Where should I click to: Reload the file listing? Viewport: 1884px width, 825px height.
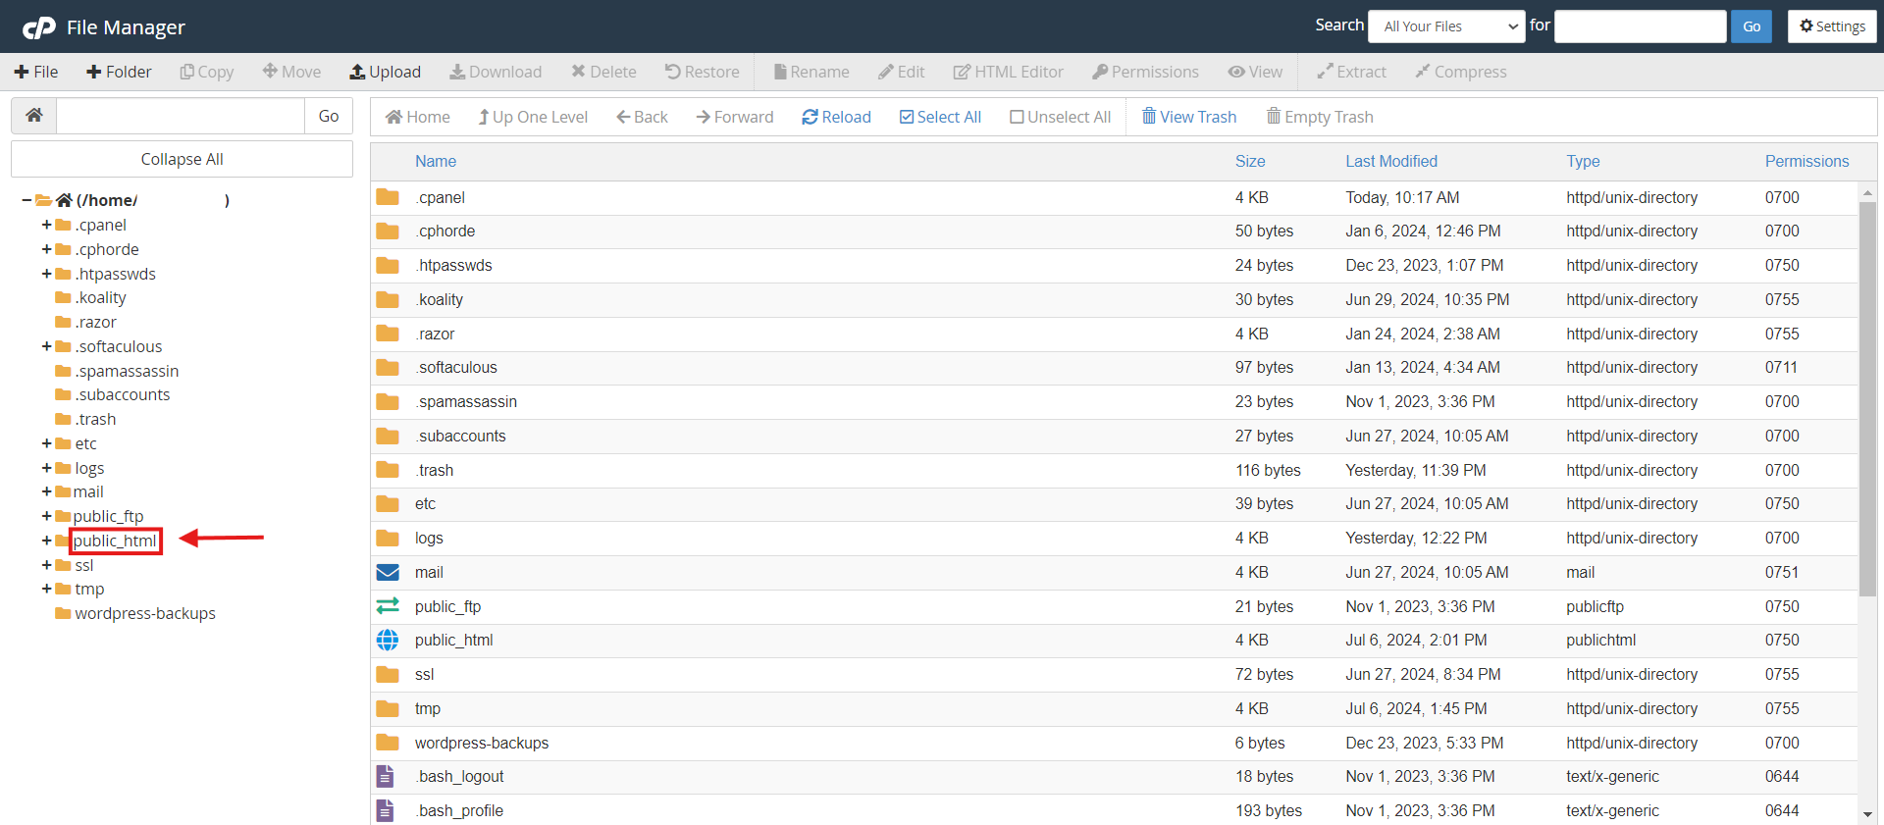(836, 117)
